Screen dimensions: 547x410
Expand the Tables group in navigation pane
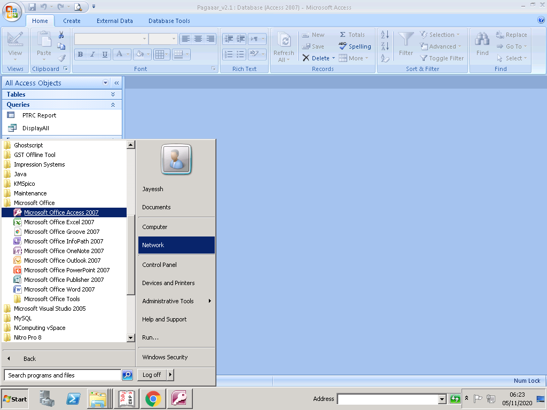click(113, 94)
